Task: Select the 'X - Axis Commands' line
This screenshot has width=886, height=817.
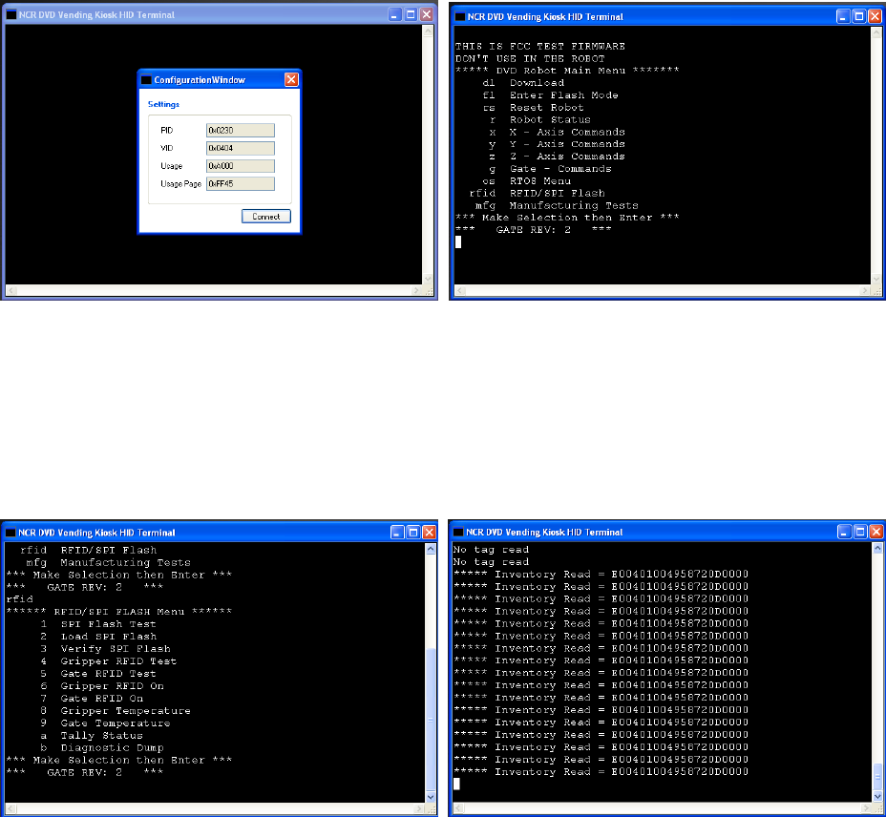Action: [558, 133]
